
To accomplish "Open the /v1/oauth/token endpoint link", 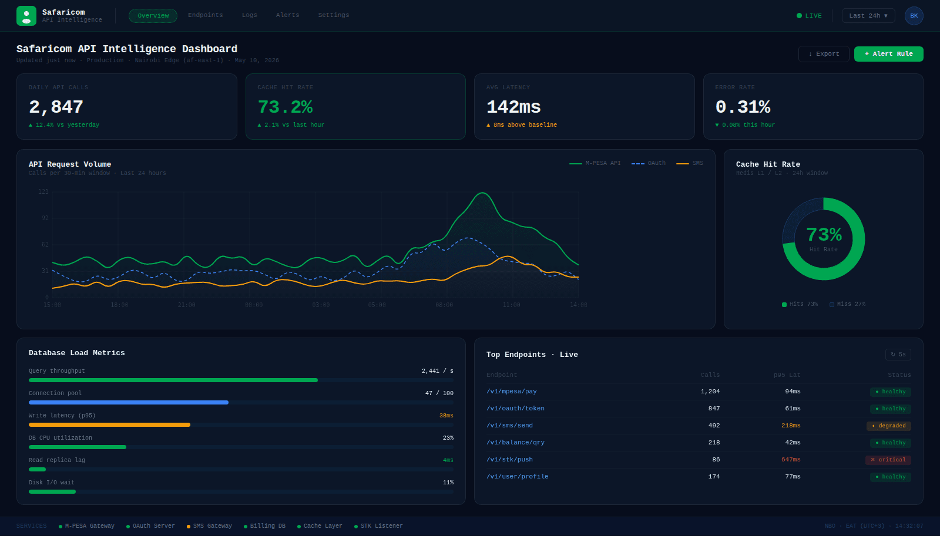I will [515, 409].
